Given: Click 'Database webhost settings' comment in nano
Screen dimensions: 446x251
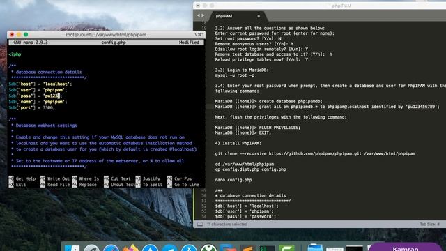Looking at the screenshot, I should [47, 125].
